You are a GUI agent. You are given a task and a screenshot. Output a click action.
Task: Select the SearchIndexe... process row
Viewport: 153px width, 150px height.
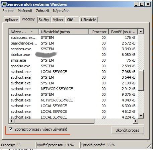[x=73, y=43]
